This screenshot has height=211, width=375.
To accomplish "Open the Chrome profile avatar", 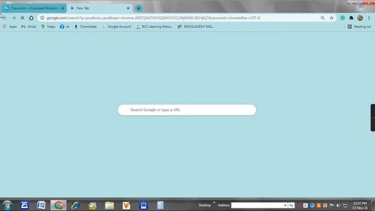I will click(360, 18).
